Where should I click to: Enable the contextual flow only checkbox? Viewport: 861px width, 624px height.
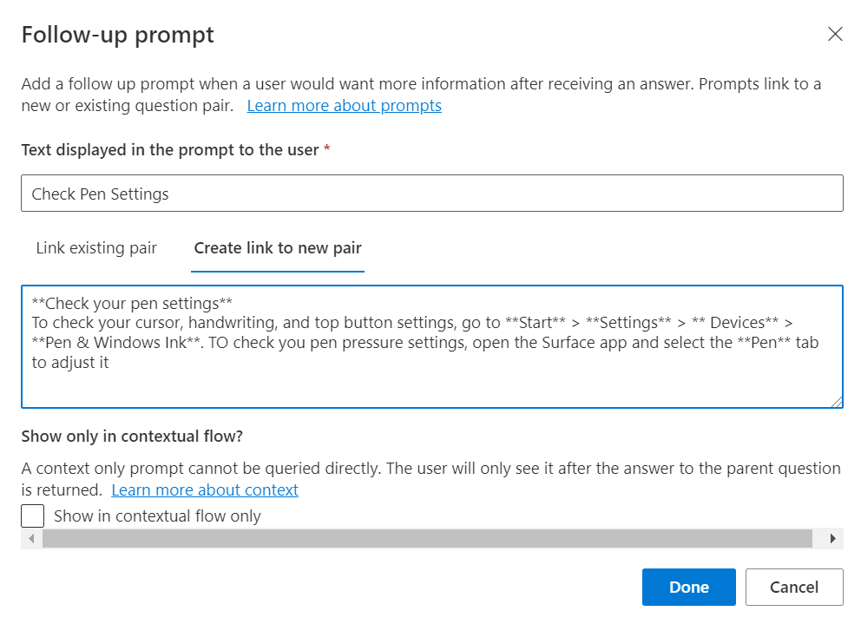click(33, 516)
